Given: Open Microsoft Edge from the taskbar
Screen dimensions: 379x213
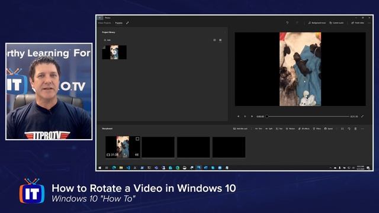Looking at the screenshot, I should click(x=114, y=168).
